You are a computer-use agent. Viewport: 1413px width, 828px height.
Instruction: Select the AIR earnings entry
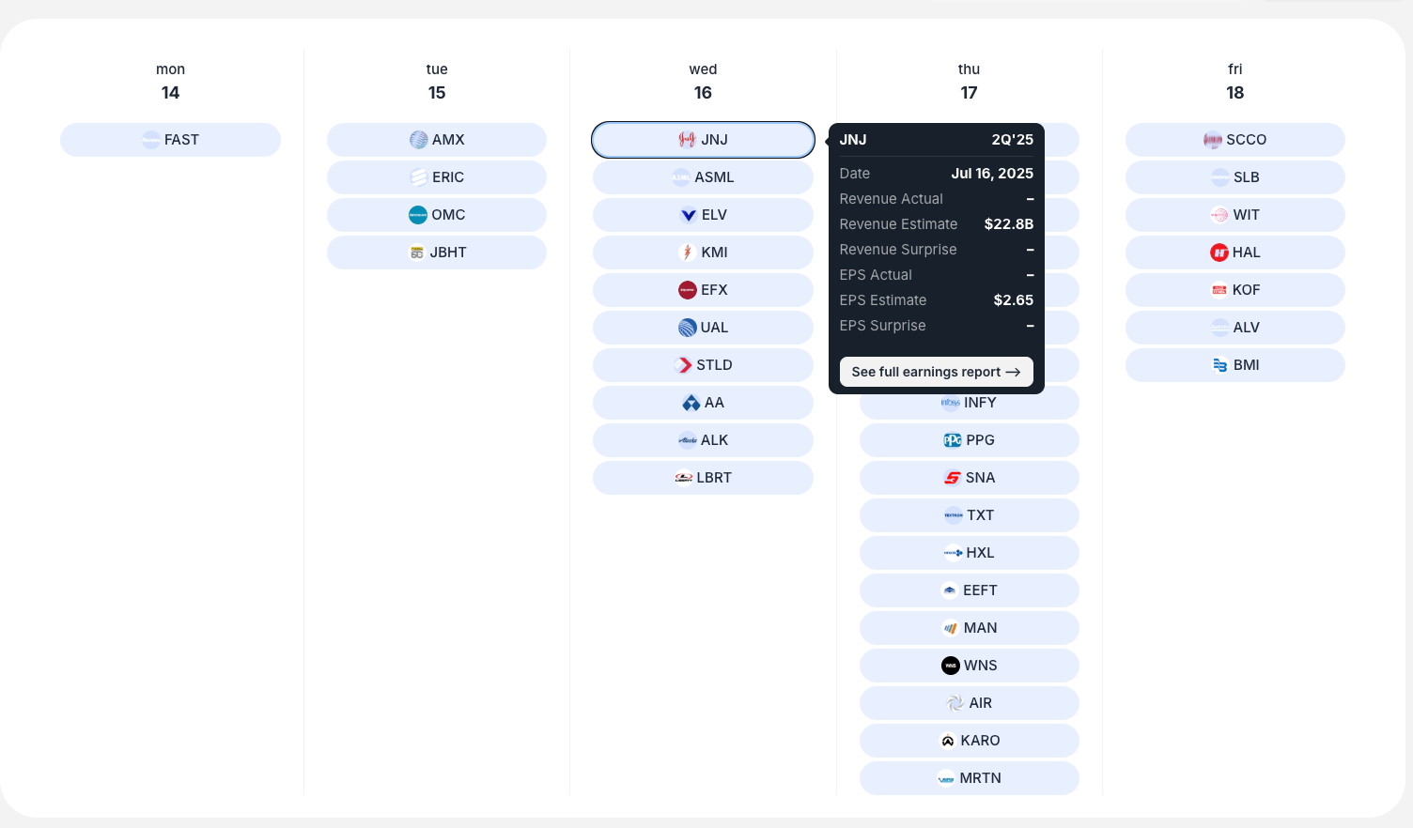pyautogui.click(x=970, y=703)
